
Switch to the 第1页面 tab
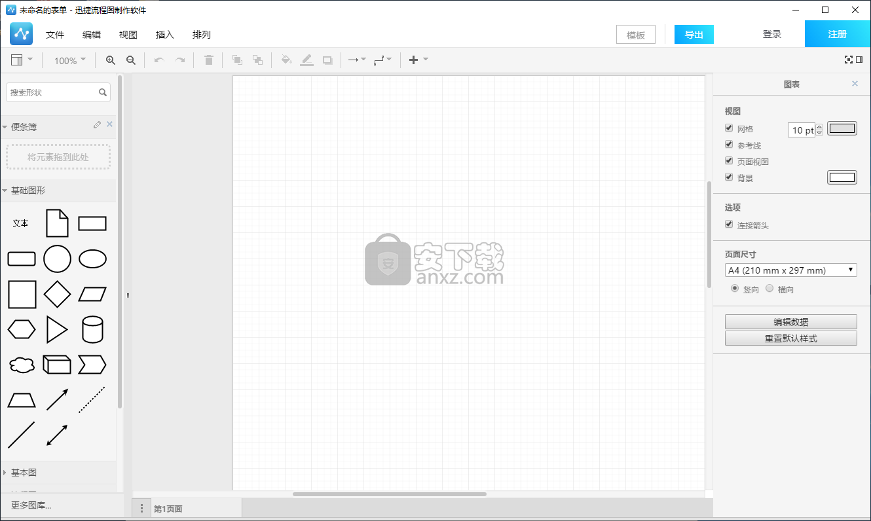[x=196, y=509]
